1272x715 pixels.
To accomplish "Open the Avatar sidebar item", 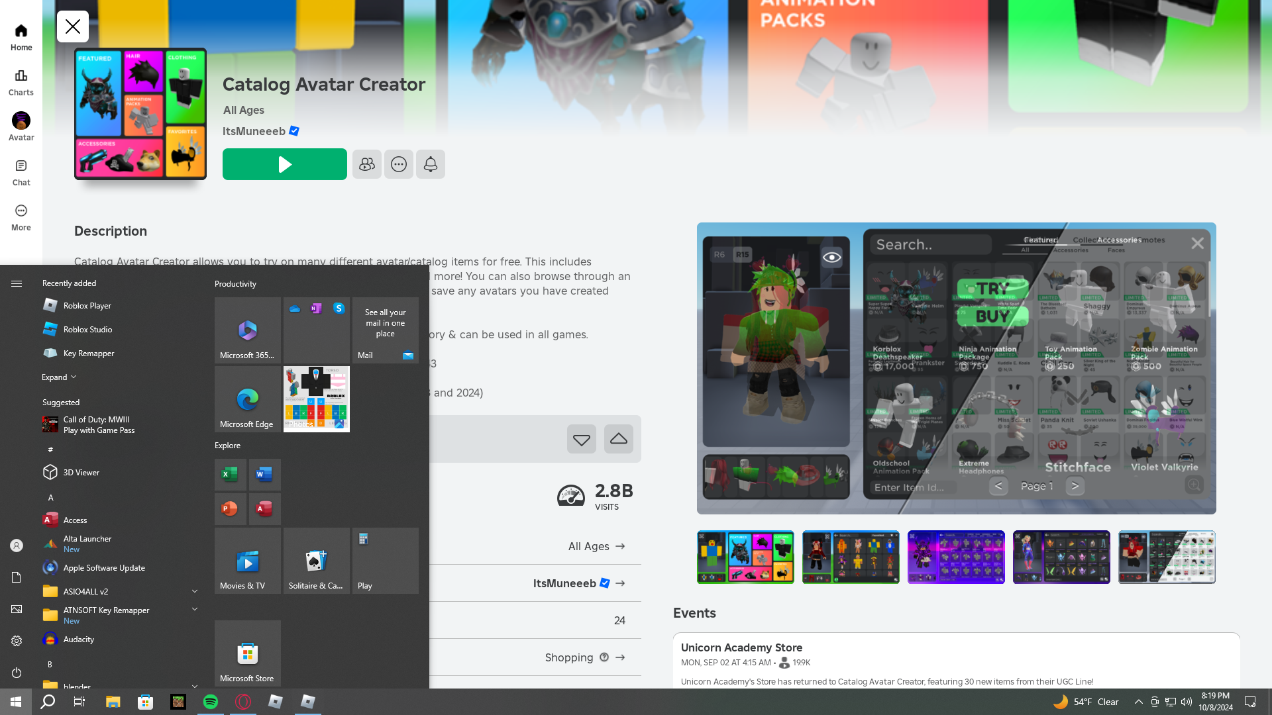I will click(21, 127).
